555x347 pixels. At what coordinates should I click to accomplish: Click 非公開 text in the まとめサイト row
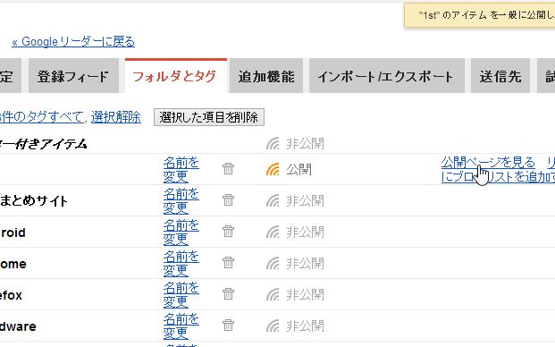click(x=305, y=200)
